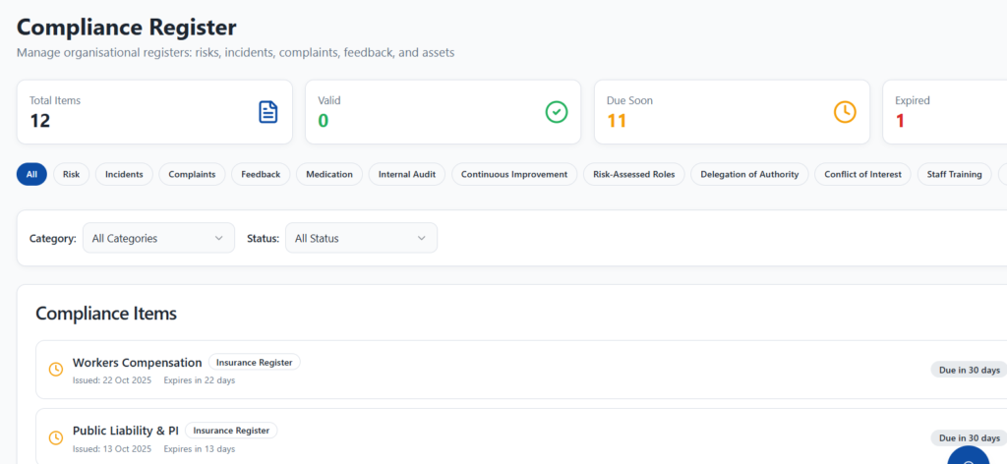Screen dimensions: 1007x464
Task: Select the Conflict of Interest tab
Action: 862,175
